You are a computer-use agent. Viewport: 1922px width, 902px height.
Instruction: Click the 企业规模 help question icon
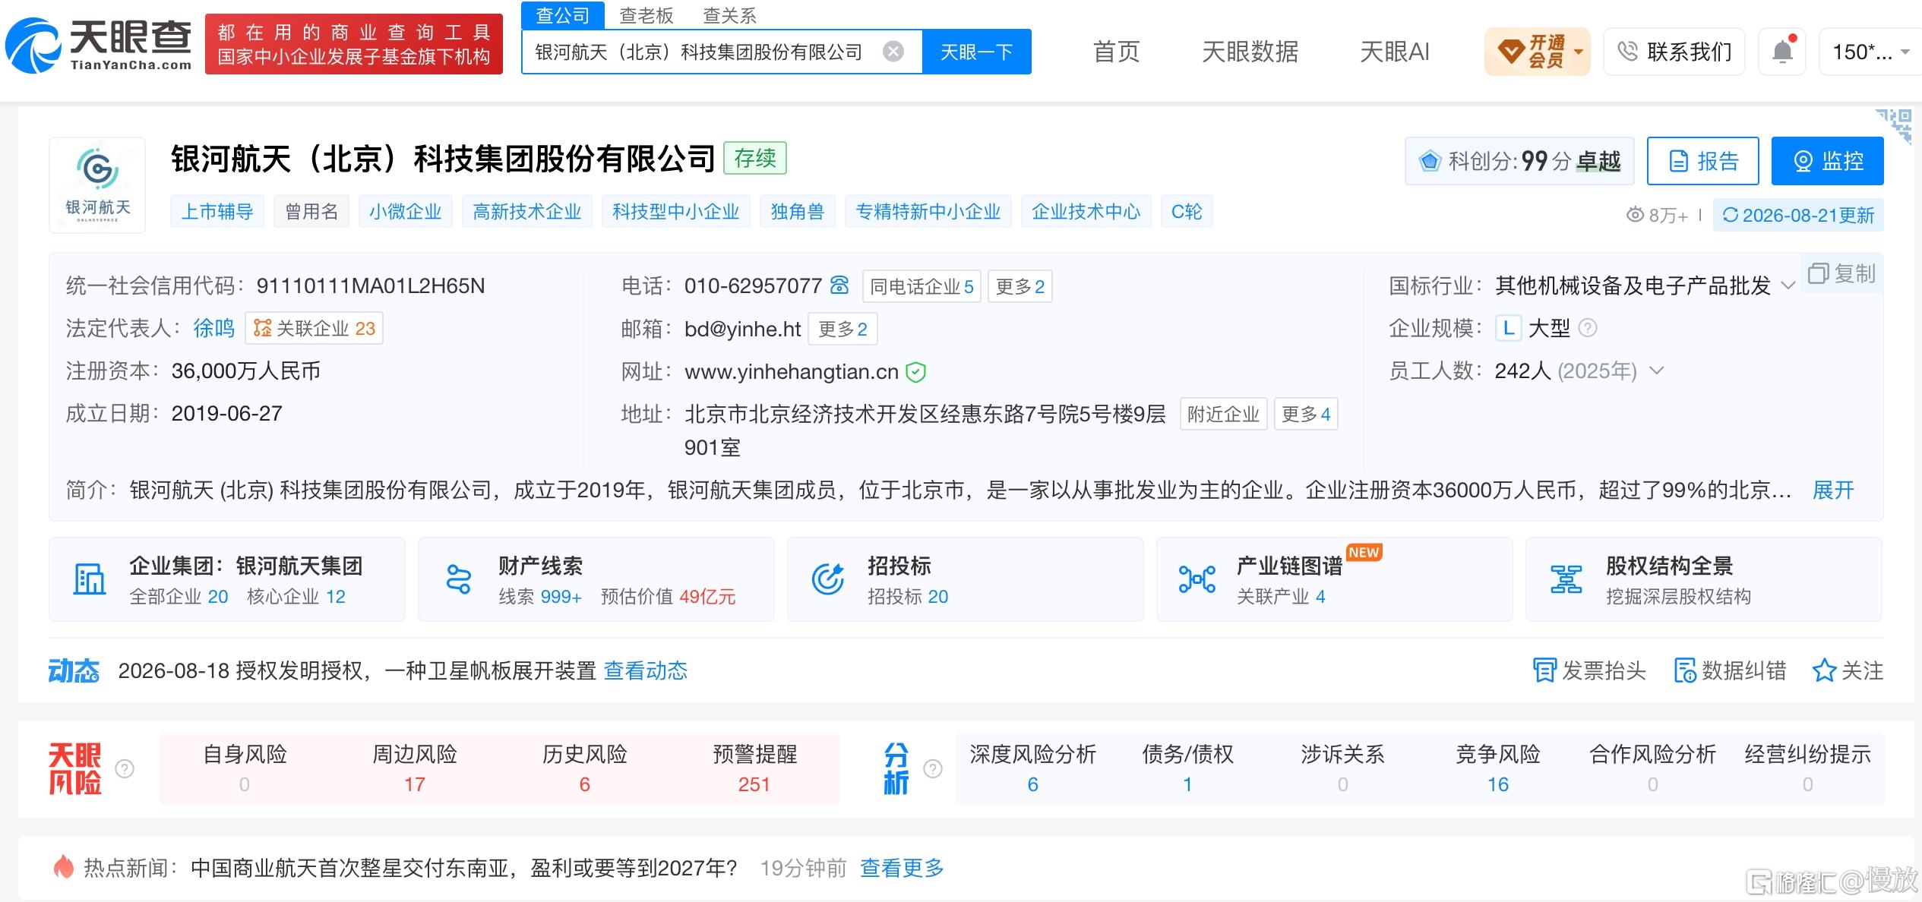point(1588,328)
